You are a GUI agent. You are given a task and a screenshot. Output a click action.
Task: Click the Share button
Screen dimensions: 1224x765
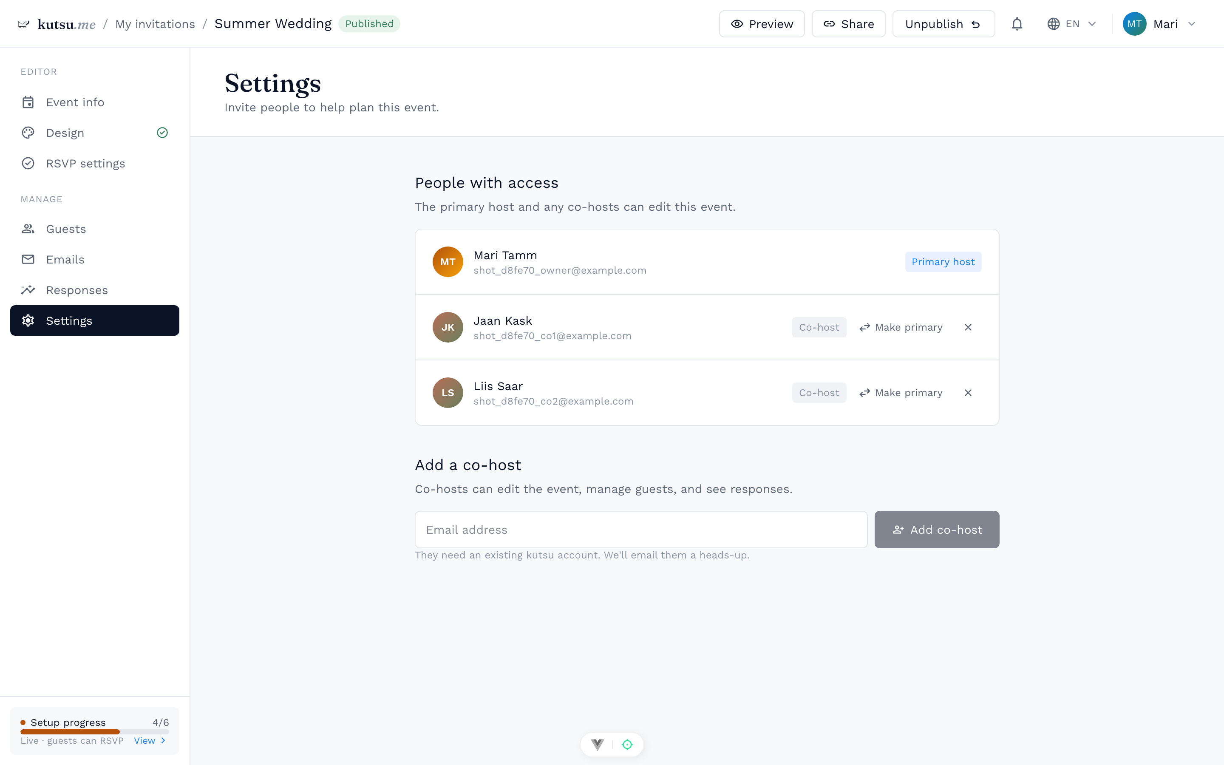pos(848,24)
